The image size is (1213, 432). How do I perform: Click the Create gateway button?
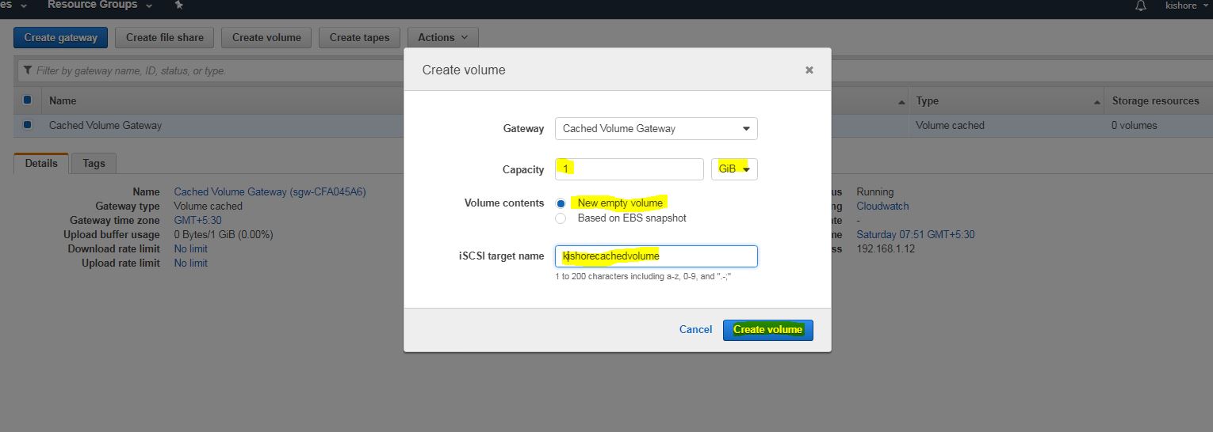(x=60, y=37)
